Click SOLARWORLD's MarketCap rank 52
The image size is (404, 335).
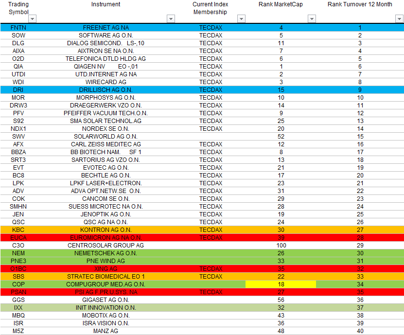click(281, 136)
